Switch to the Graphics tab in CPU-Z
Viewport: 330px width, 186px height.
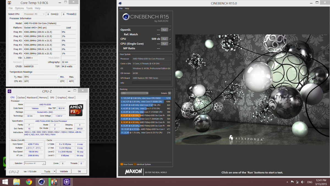coord(62,98)
